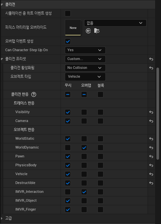Viewport: 161px width, 224px height.
Task: Set Visibility response to 블록
Action: click(100, 112)
